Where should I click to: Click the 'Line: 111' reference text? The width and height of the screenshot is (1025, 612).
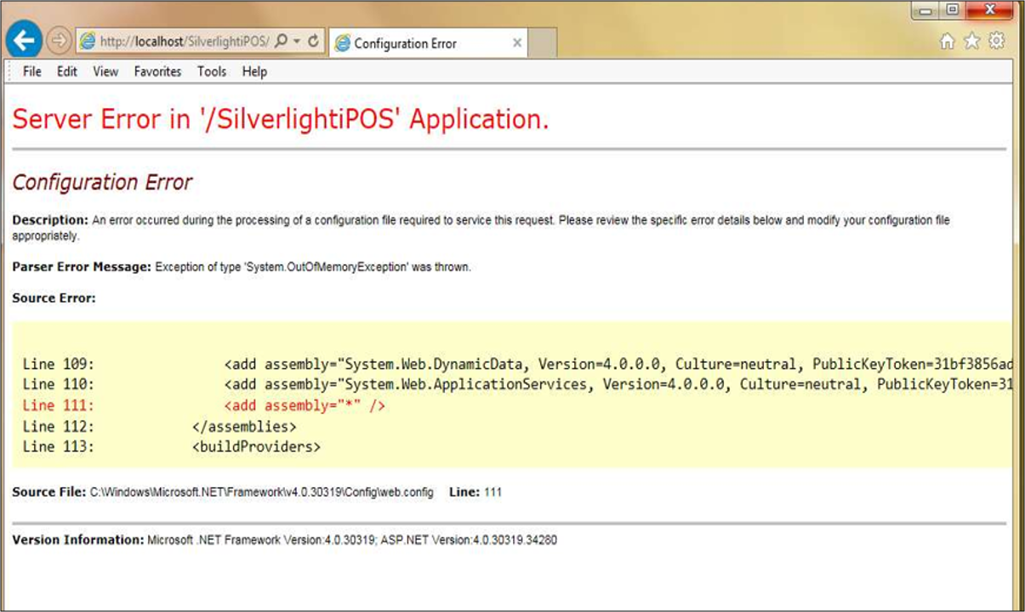475,492
